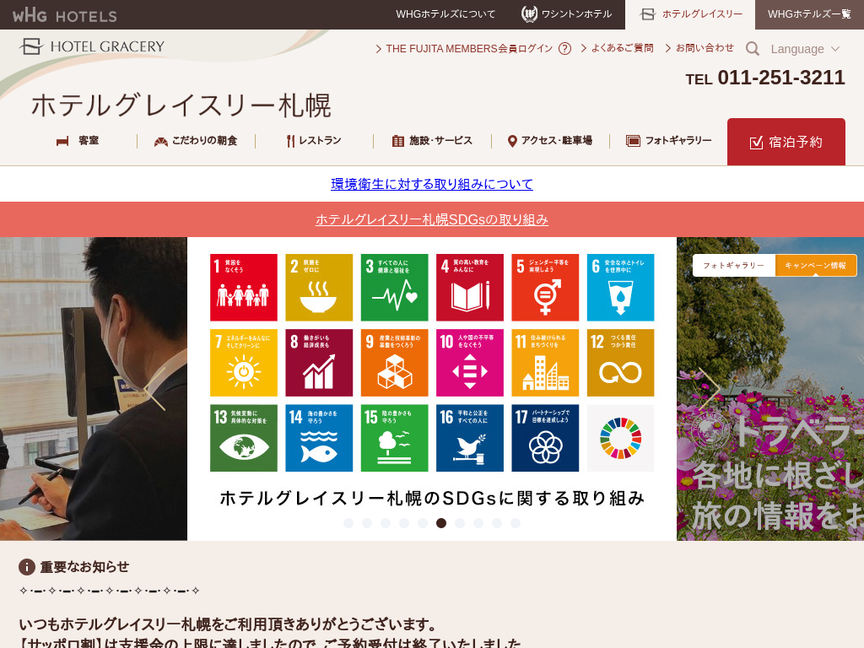Select eighth carousel pagination dot
The height and width of the screenshot is (648, 864).
click(x=478, y=523)
